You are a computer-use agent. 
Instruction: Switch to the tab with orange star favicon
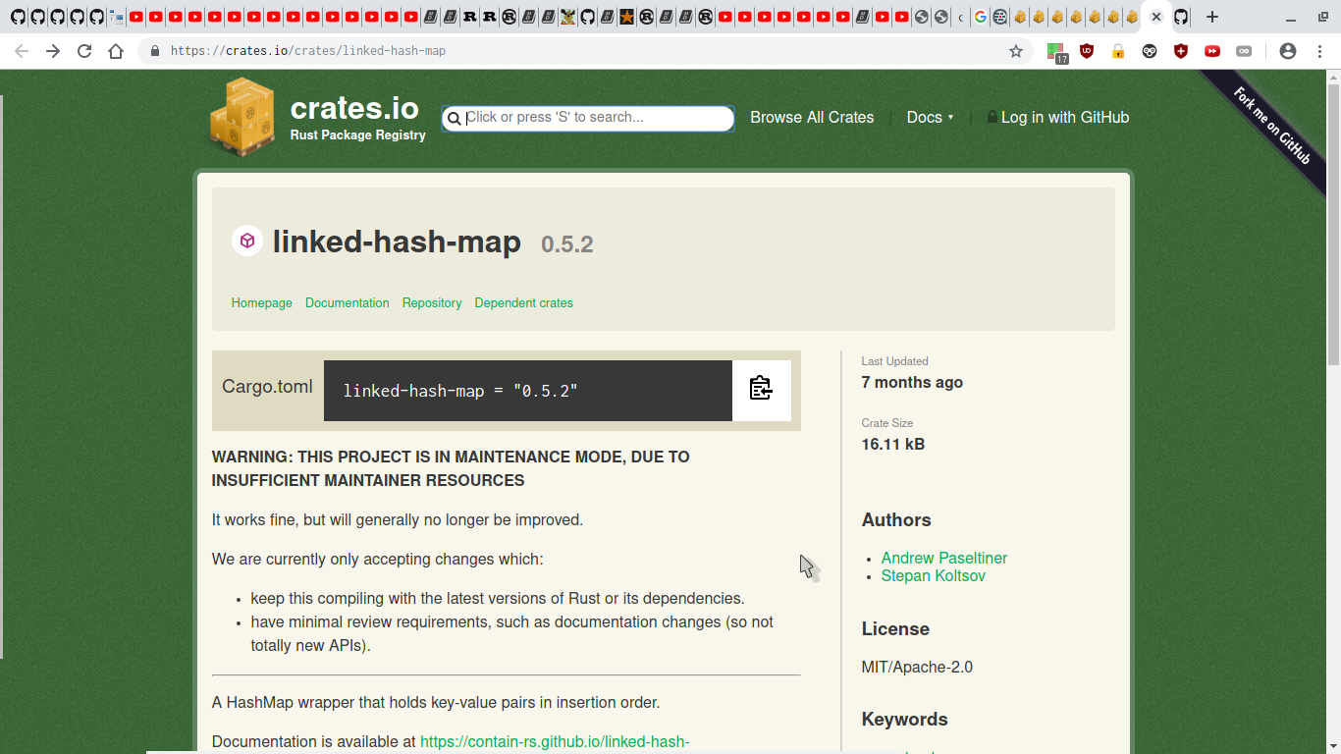[x=626, y=17]
